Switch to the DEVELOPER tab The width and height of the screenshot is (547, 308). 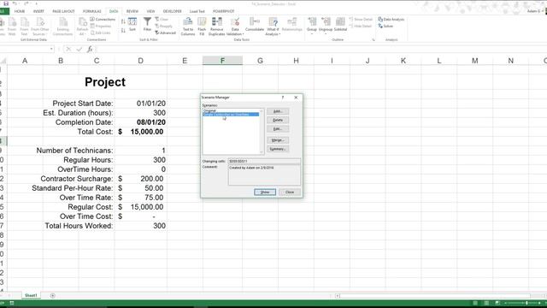click(172, 11)
